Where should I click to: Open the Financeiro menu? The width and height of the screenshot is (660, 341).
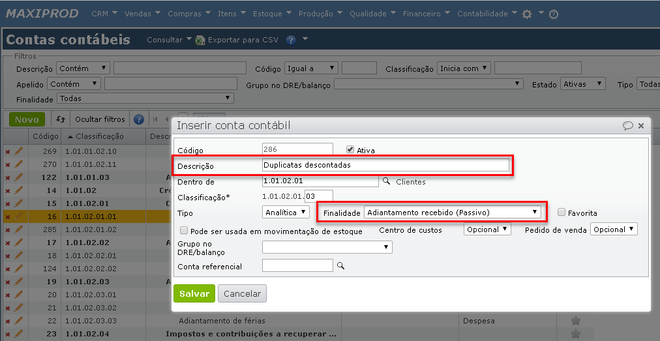pos(427,14)
